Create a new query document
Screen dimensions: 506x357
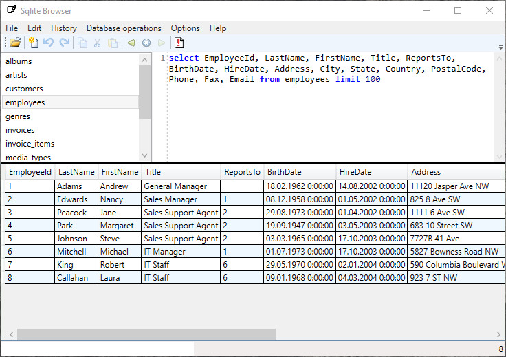pos(34,42)
